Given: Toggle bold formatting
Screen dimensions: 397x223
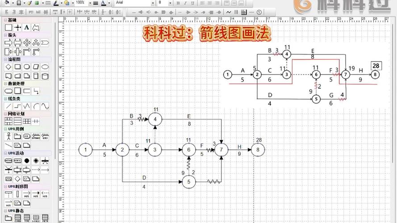Looking at the screenshot, I should pyautogui.click(x=178, y=3).
